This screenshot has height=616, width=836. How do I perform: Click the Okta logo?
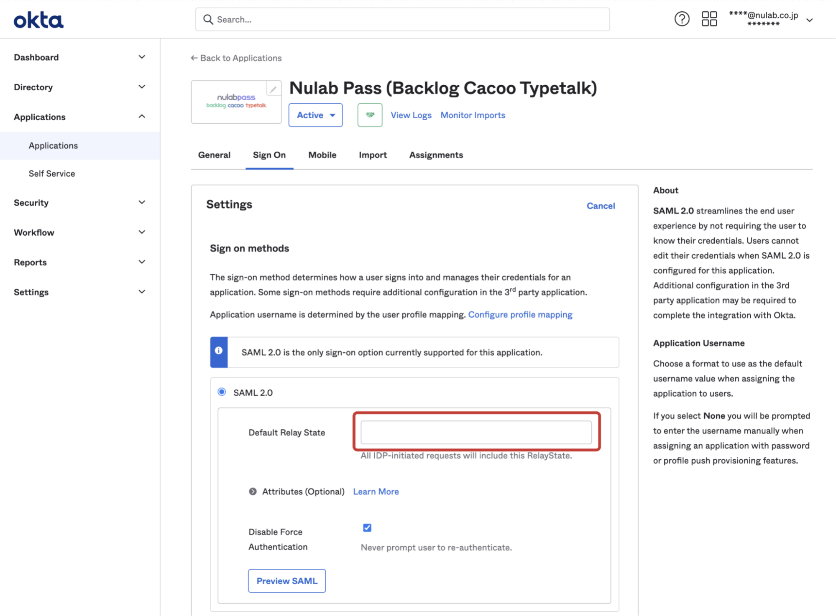click(x=38, y=20)
